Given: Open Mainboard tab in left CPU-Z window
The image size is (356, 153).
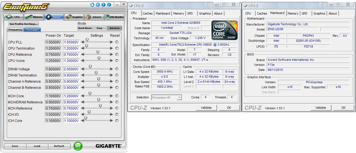Looking at the screenshot, I should coord(163,13).
